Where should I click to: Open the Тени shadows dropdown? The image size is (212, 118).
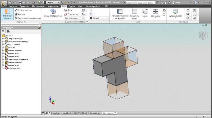point(69,10)
